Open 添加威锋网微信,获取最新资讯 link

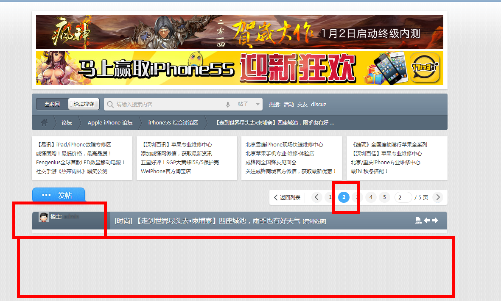[176, 153]
